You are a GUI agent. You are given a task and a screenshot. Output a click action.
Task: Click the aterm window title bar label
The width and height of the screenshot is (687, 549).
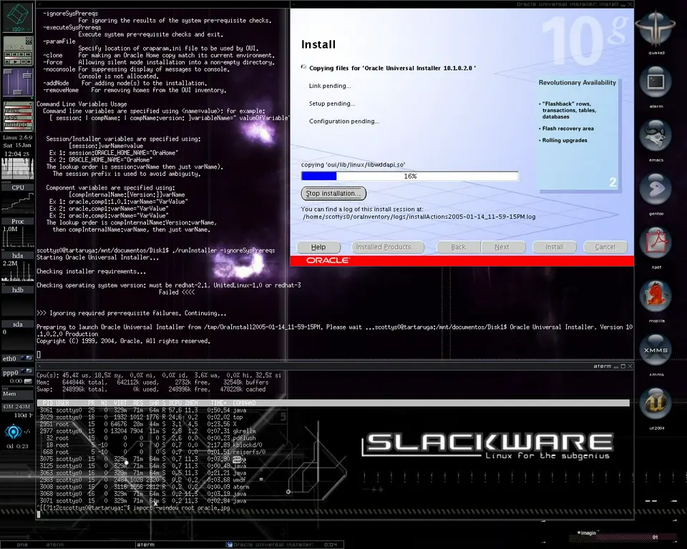pos(602,366)
